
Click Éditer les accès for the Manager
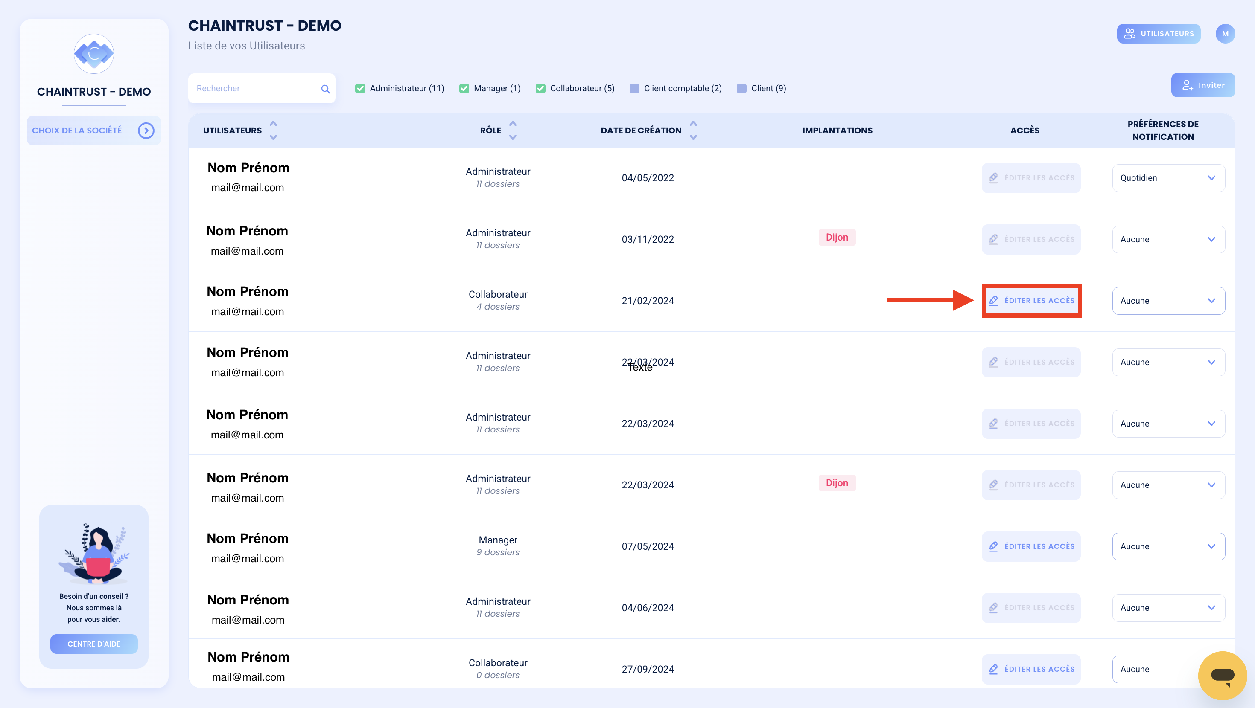pos(1031,546)
